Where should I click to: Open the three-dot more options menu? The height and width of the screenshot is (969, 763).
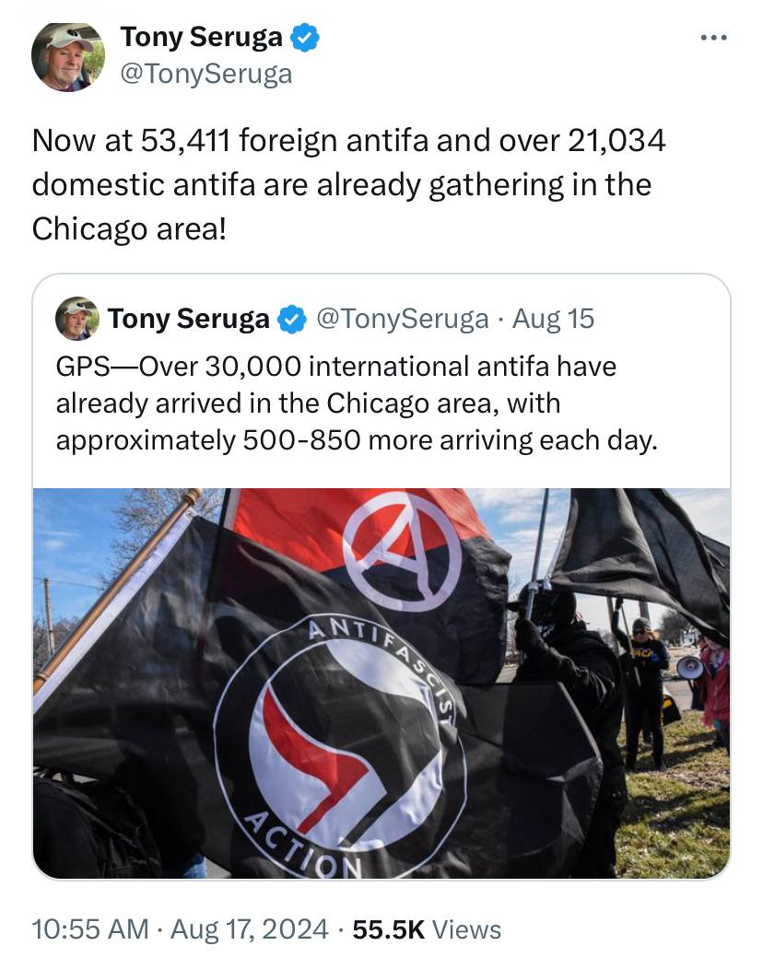[713, 39]
